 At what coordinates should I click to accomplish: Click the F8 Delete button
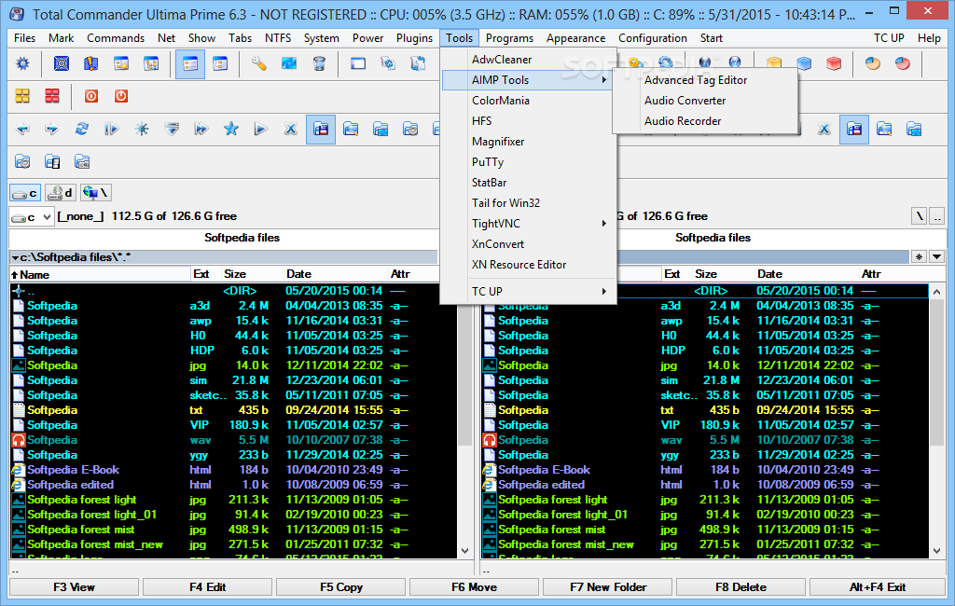coord(741,587)
